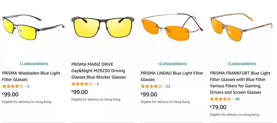
Task: Open PRiSMA MAiNZ DRiVE Day&Night title link
Action: click(98, 71)
